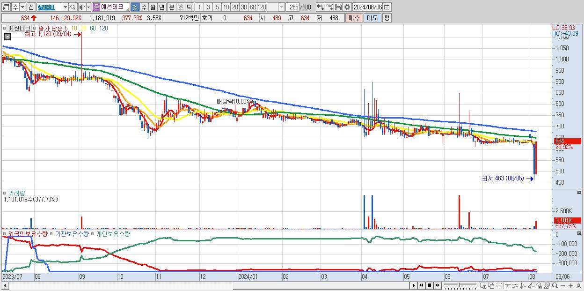The height and width of the screenshot is (291, 584).
Task: Toggle the 외국인보유수량 indicator legend marker
Action: click(5, 233)
